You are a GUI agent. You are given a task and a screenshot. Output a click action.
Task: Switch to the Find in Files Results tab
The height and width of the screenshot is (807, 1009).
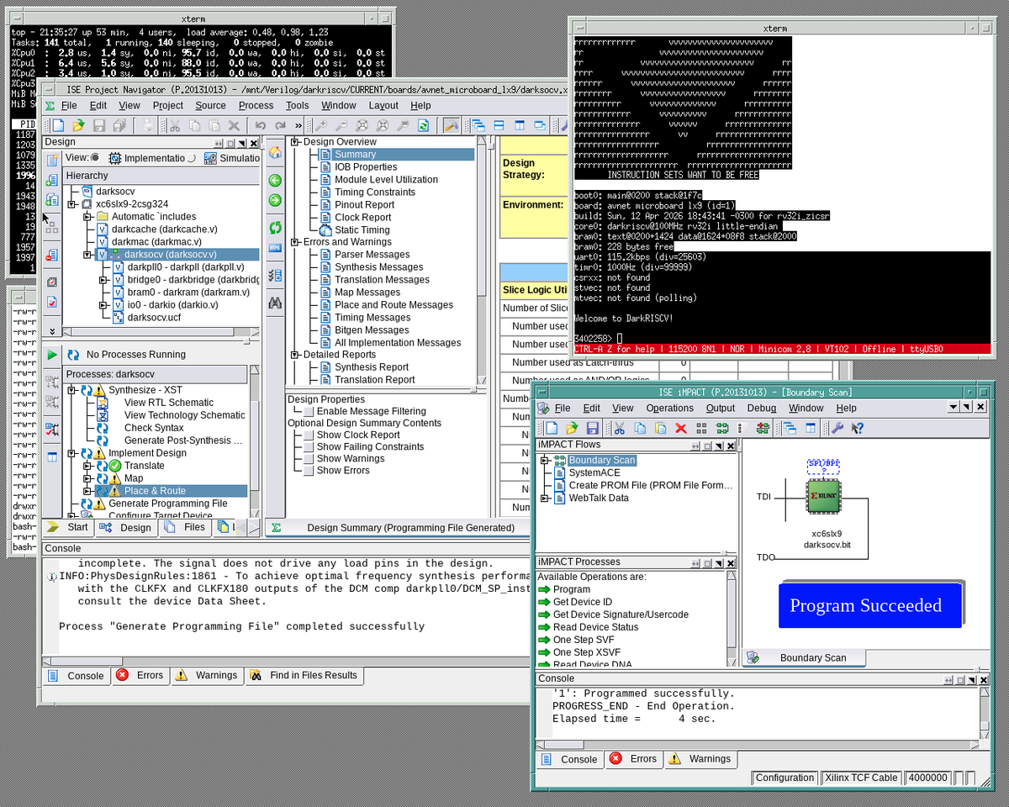tap(303, 675)
